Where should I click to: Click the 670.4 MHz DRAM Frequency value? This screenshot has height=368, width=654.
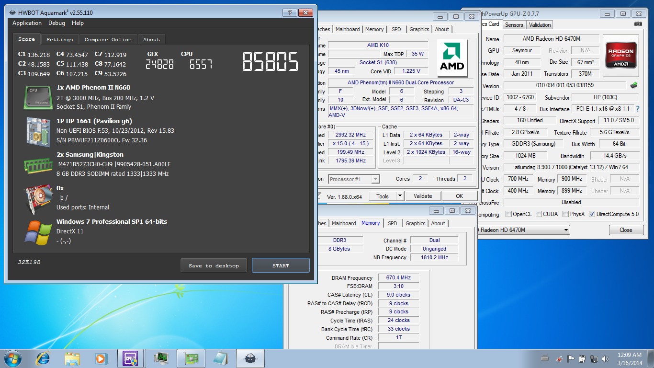point(398,277)
